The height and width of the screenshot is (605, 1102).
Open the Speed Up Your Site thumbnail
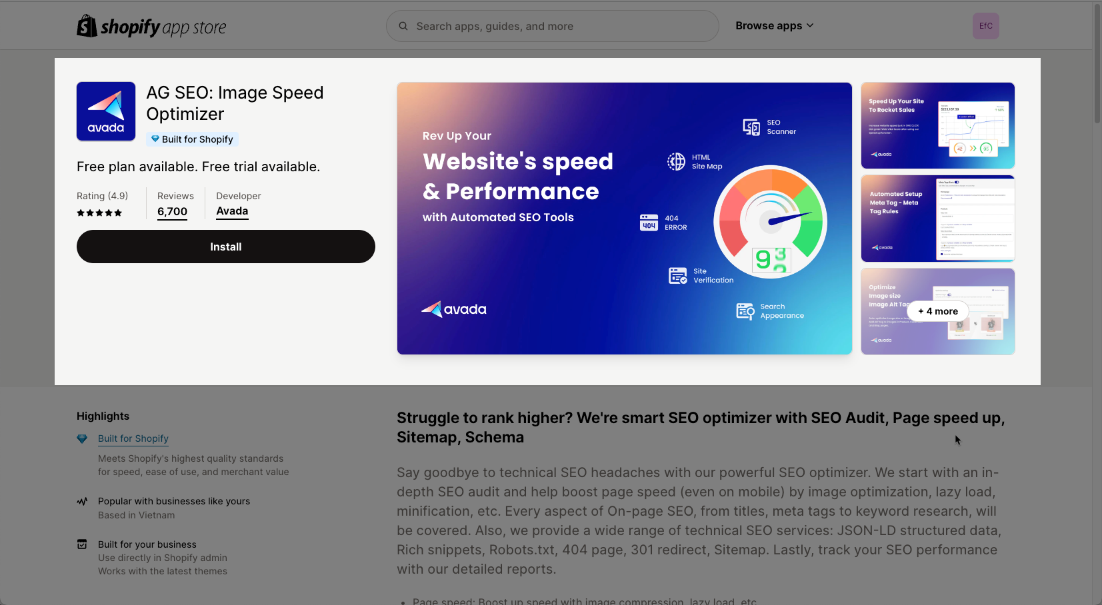938,125
